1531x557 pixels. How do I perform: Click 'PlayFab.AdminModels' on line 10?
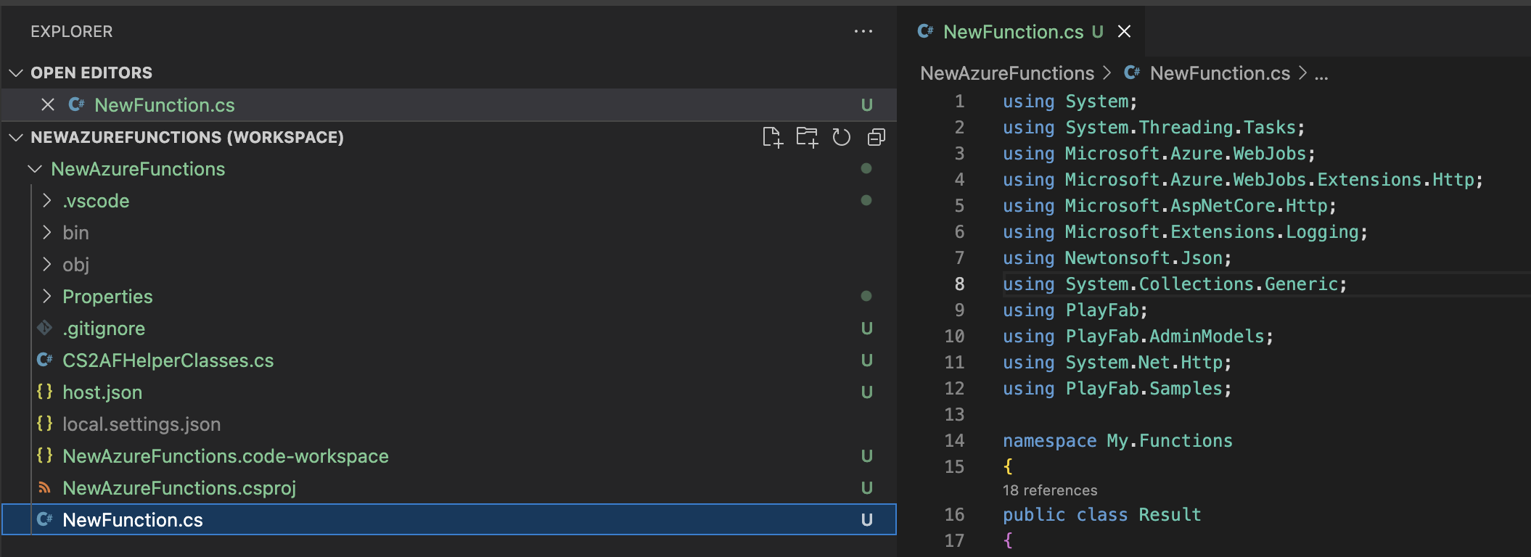[x=1165, y=337]
